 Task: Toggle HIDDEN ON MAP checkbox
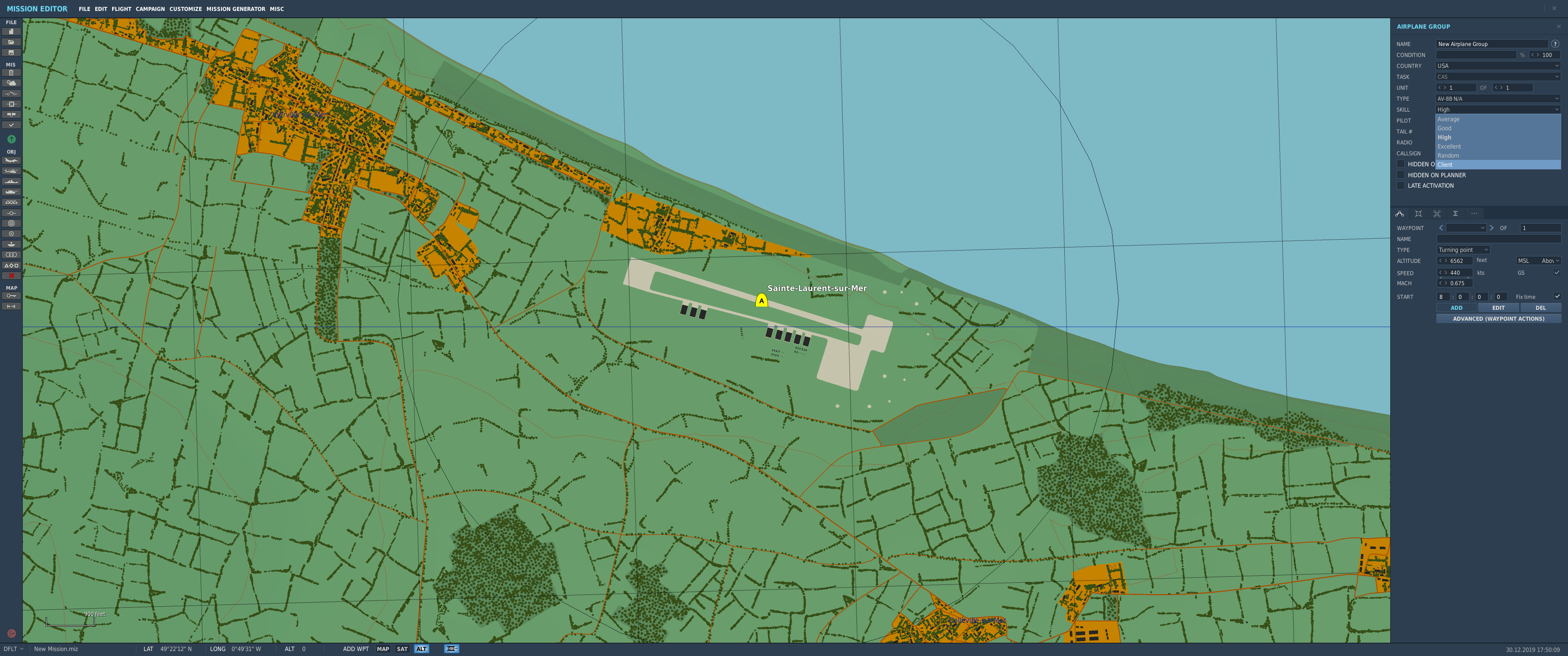pyautogui.click(x=1401, y=164)
